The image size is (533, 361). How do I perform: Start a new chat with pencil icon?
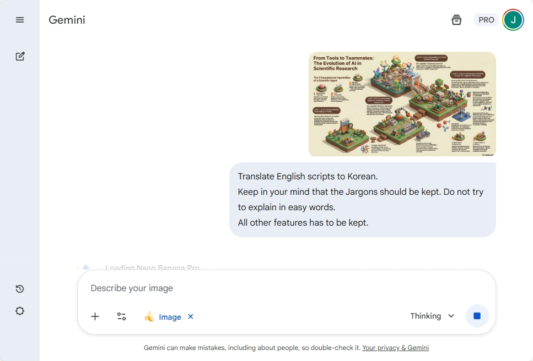[x=20, y=56]
